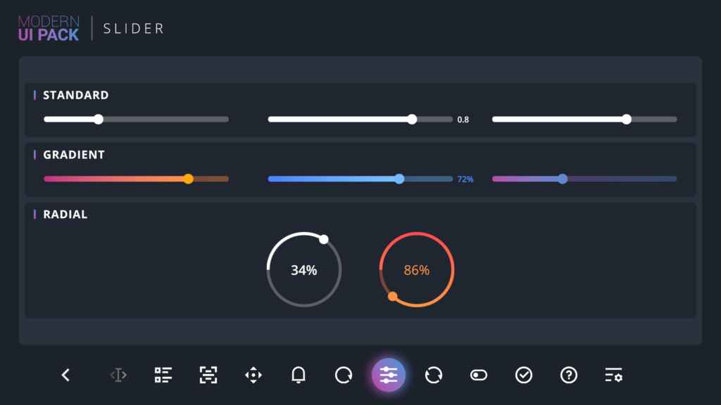Click the checklist icon in the toolbar
Screen dimensions: 721x405
point(163,375)
